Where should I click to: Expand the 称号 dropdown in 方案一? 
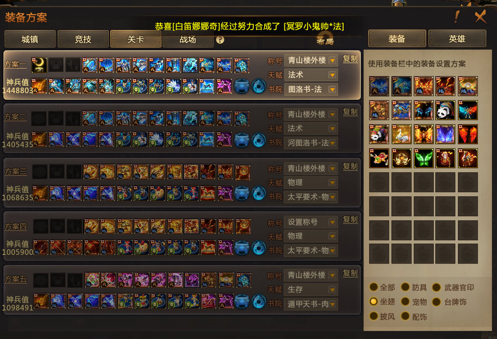(311, 61)
